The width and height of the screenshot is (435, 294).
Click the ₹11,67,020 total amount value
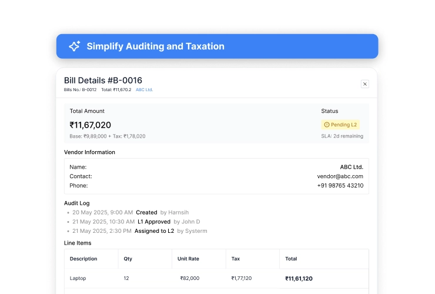(x=91, y=125)
